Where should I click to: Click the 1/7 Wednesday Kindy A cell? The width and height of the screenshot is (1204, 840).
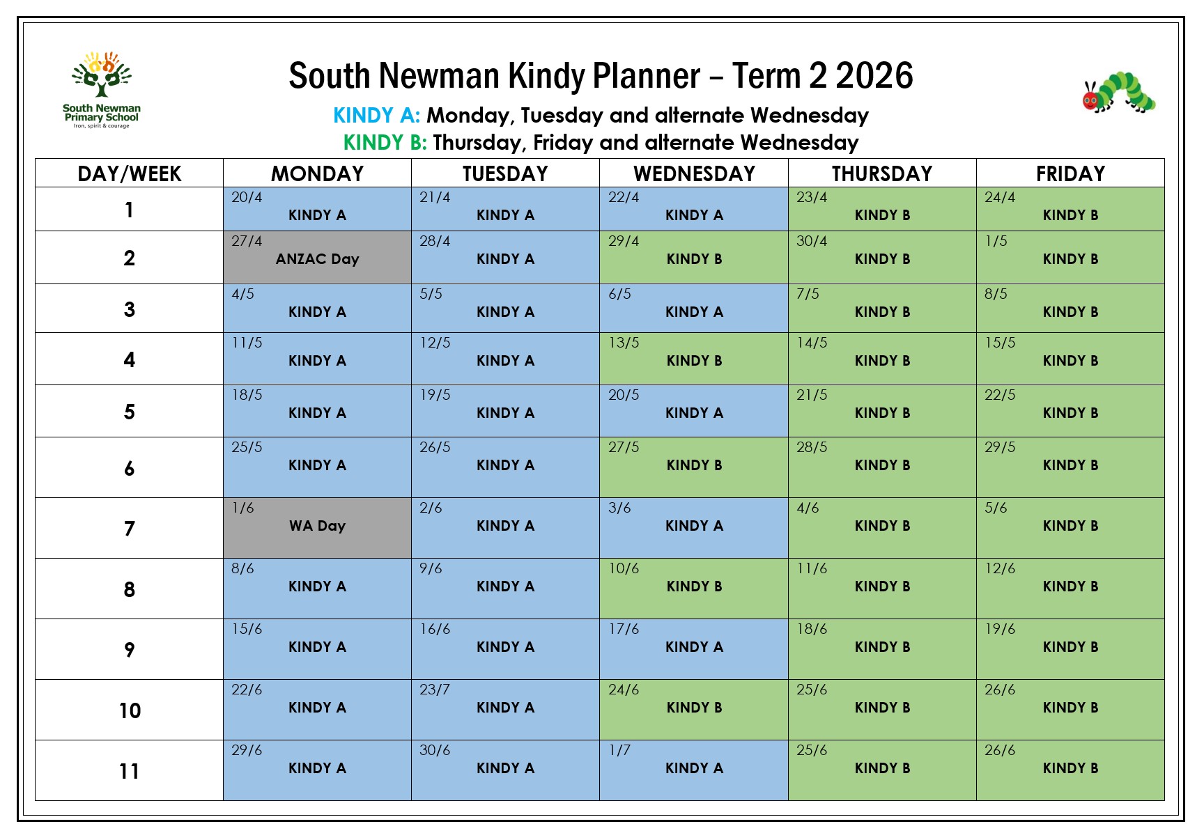coord(694,770)
